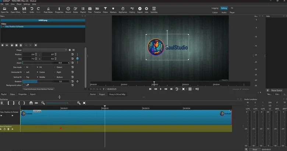287x151 pixels.
Task: Toggle keyframes for Position and Size
Action: click(x=77, y=59)
